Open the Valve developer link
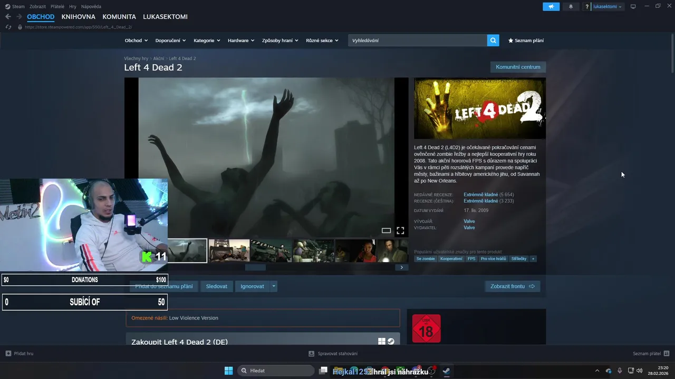The image size is (675, 379). click(x=469, y=222)
